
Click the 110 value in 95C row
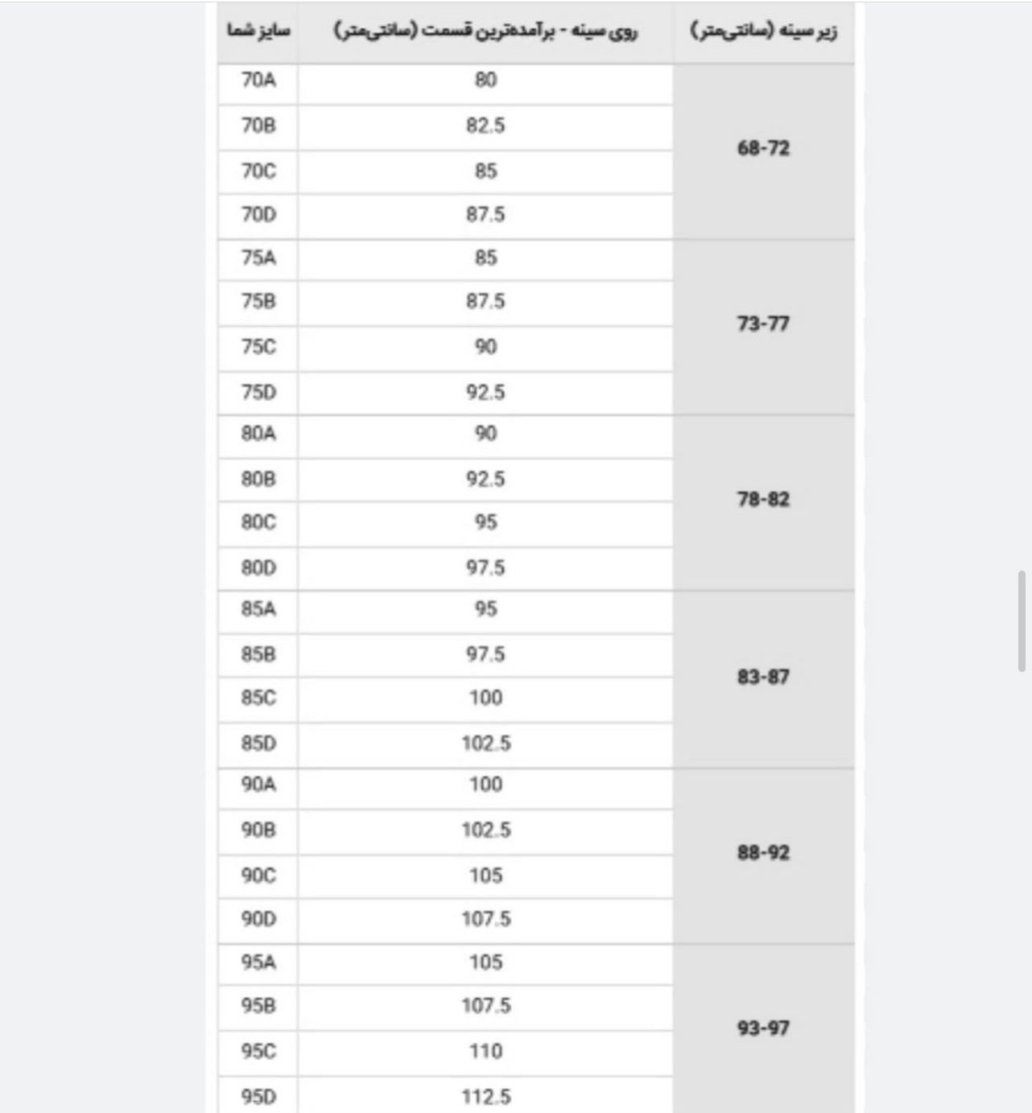pyautogui.click(x=485, y=1052)
